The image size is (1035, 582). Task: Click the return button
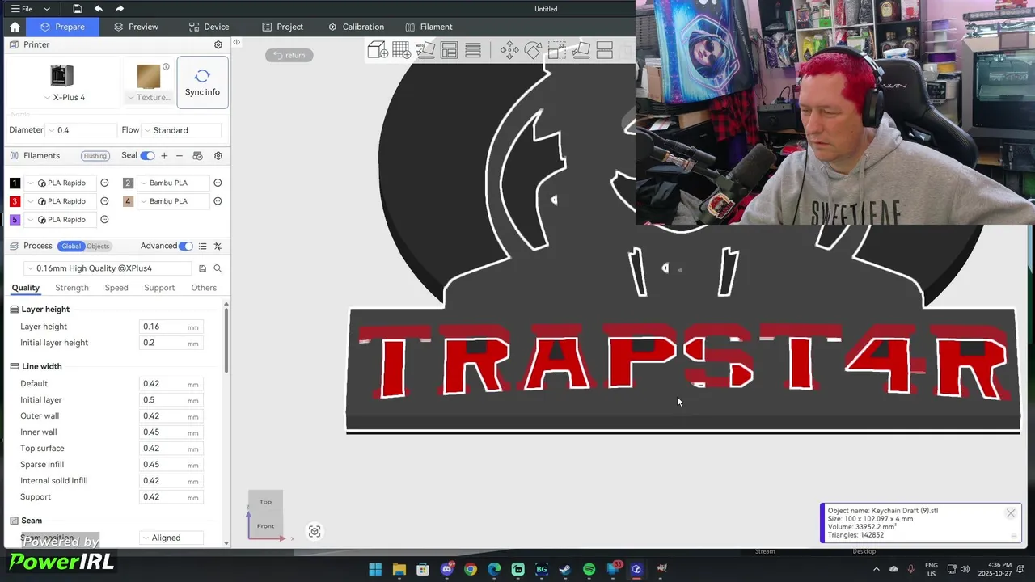pos(289,55)
